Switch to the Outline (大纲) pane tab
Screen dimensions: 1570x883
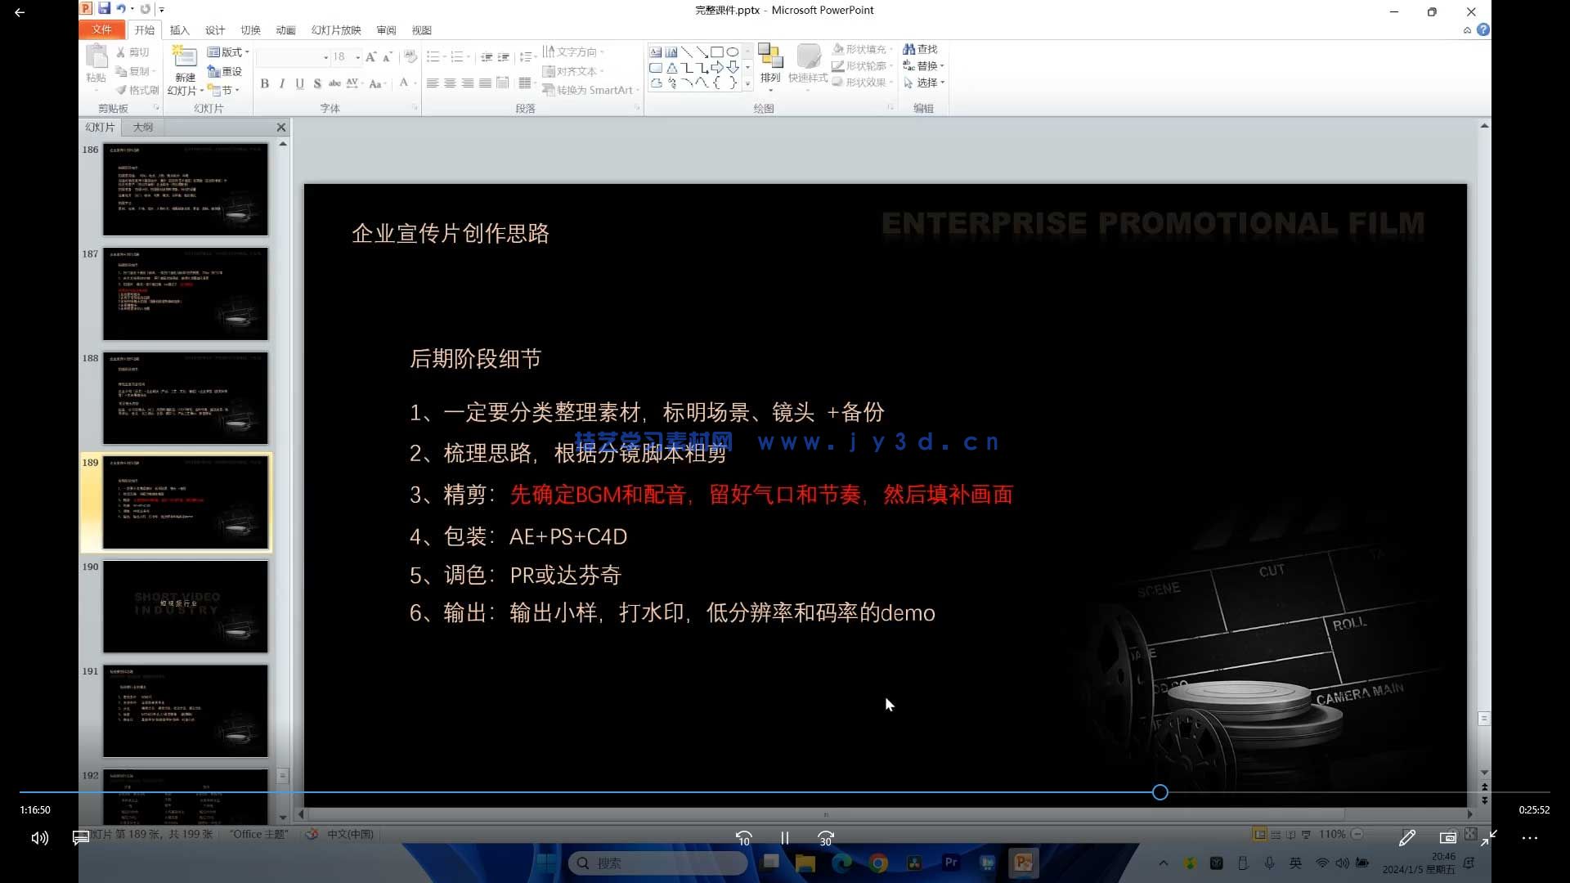pyautogui.click(x=143, y=127)
